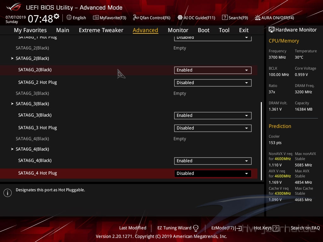
Task: Open the SATA6G_3(Black) Enabled dropdown
Action: click(x=213, y=115)
